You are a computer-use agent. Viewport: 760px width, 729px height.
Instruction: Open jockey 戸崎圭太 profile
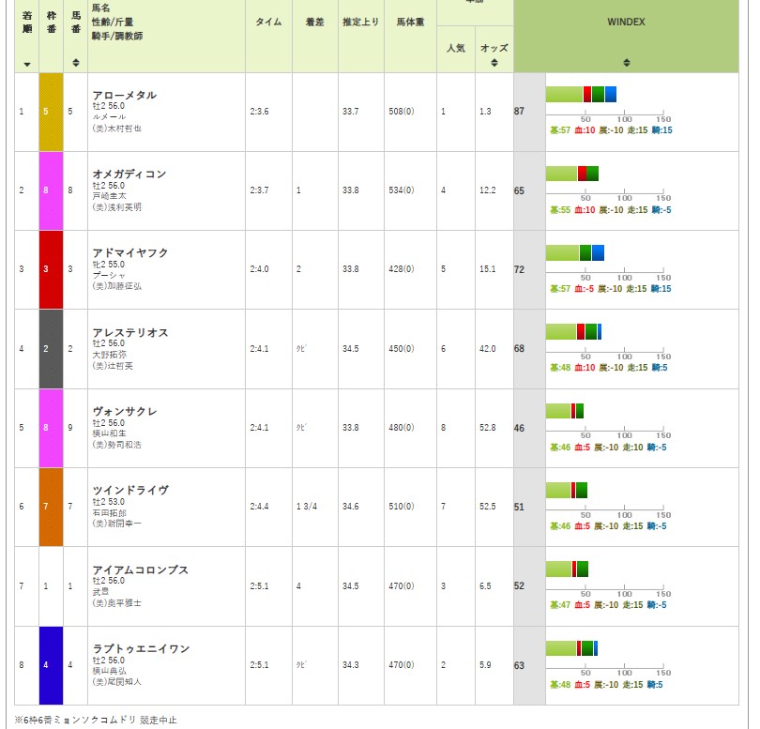click(108, 196)
